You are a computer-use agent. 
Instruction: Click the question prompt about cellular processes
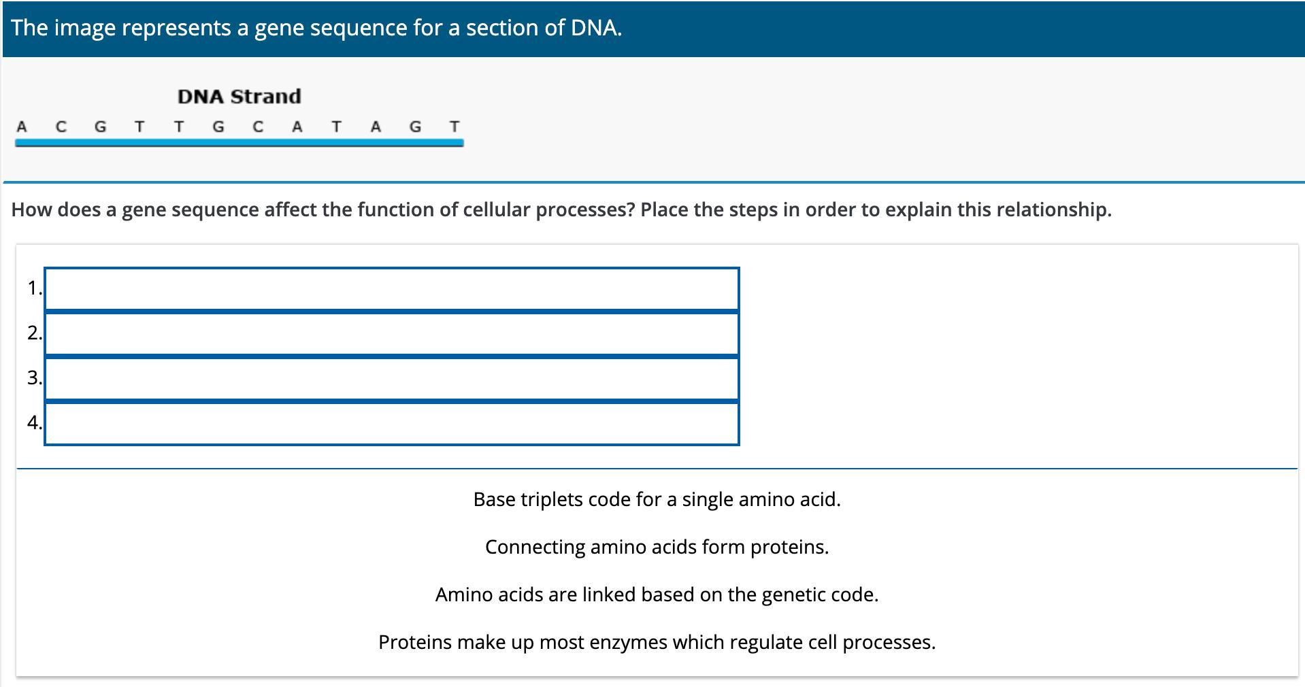561,210
